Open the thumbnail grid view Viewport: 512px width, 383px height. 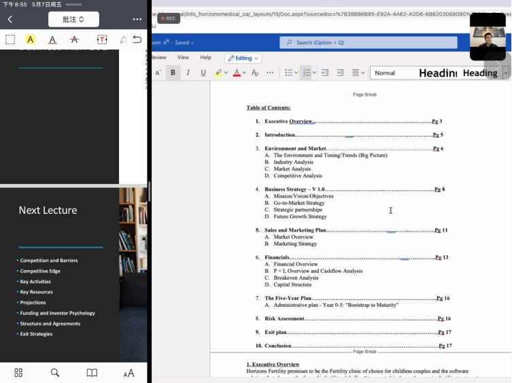(x=18, y=372)
